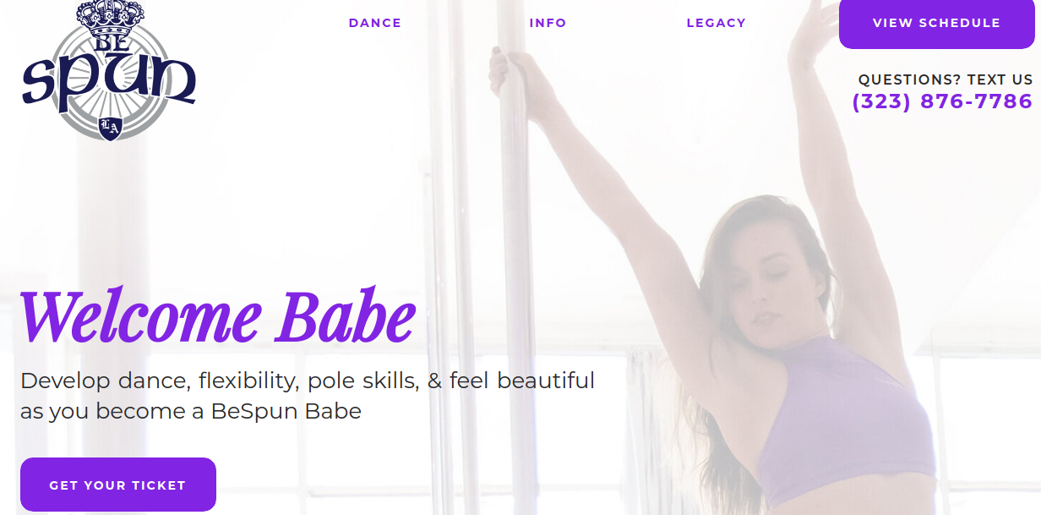
Task: Click the "as you become a BeSpun Babe" line
Action: 191,412
